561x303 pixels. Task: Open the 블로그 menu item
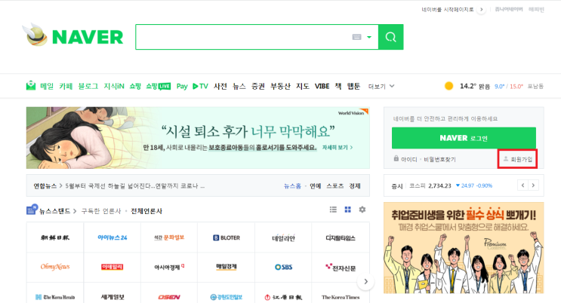pyautogui.click(x=88, y=86)
